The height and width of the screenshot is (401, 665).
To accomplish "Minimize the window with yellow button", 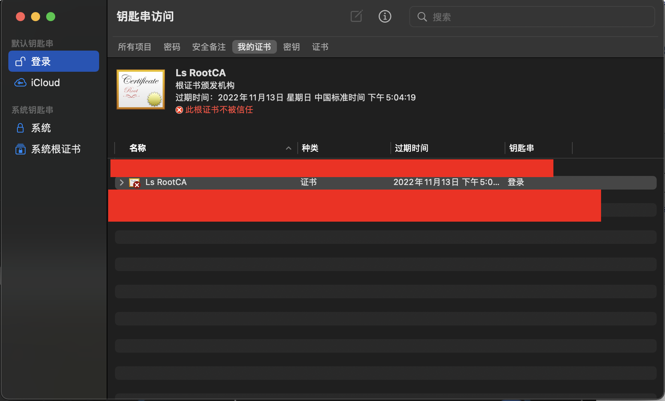I will click(36, 17).
